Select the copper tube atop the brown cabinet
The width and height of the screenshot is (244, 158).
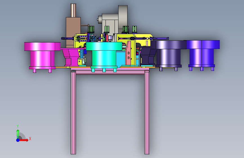73,10
